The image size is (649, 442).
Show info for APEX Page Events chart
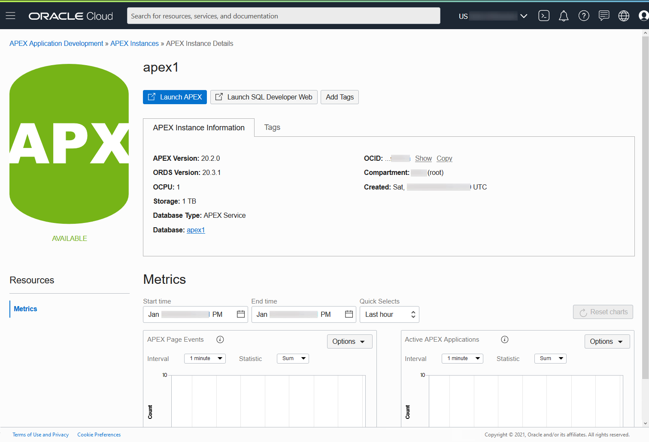pos(220,340)
